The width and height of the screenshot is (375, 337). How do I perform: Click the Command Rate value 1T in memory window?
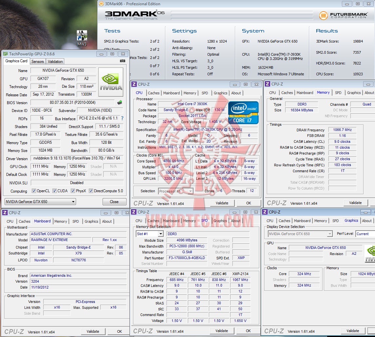(x=342, y=171)
